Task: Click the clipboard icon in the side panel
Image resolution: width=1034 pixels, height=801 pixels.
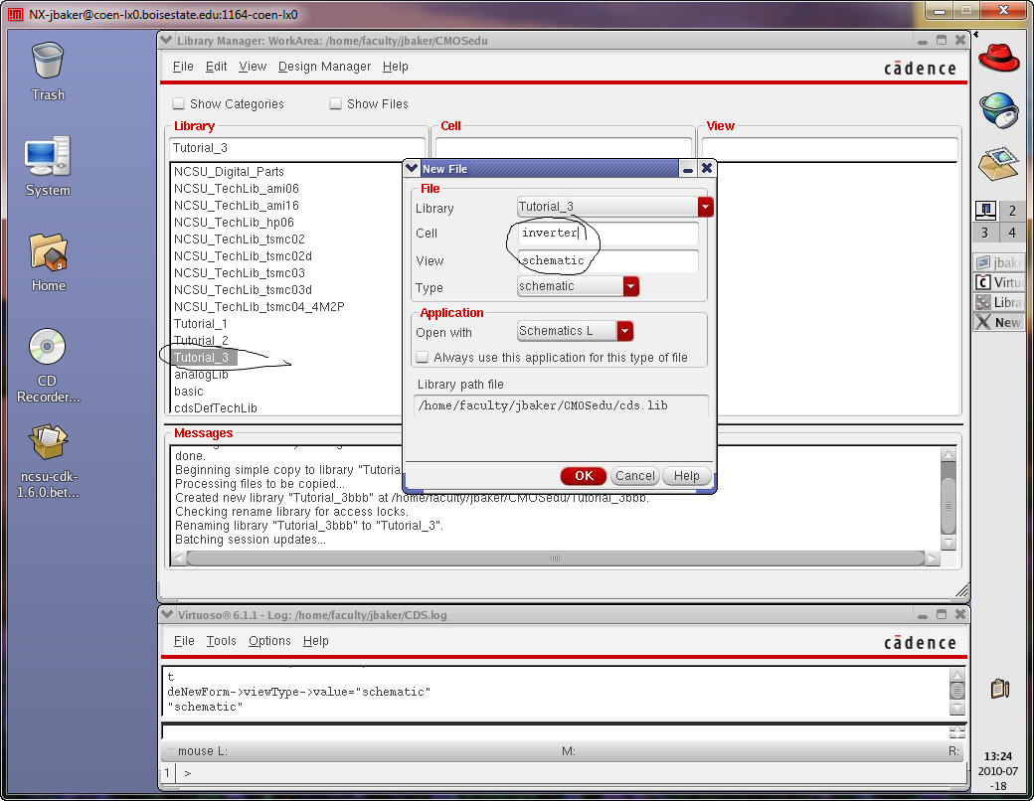Action: [1000, 689]
